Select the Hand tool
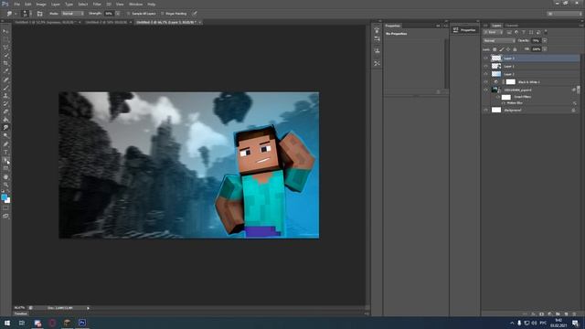Viewport: 585px width, 329px height. pos(5,176)
